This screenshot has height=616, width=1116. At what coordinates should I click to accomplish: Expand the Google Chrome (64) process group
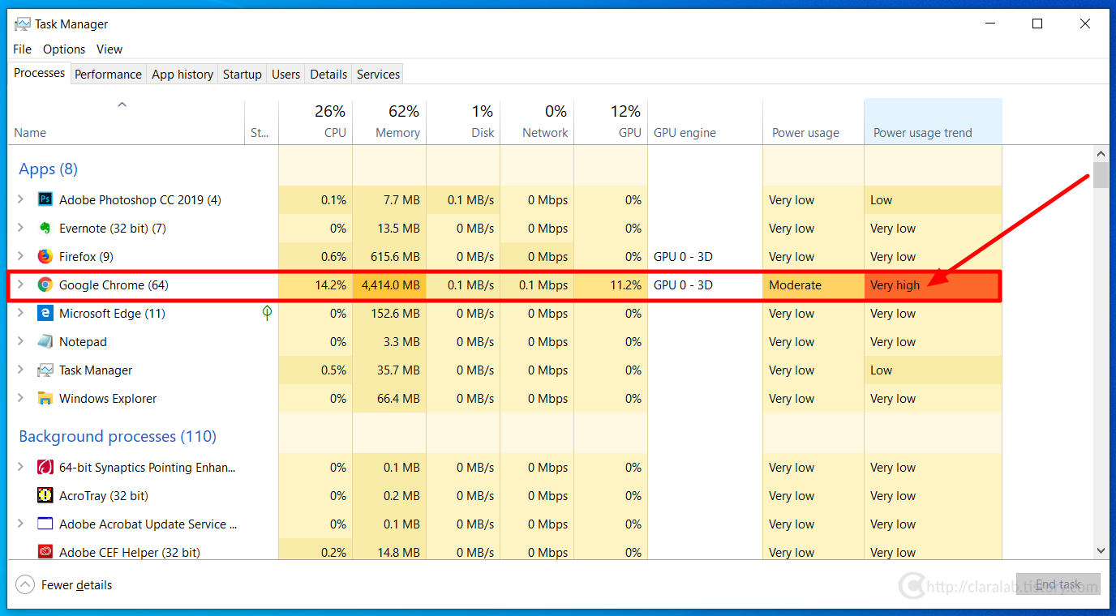point(21,284)
